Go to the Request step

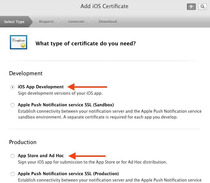coord(46,22)
